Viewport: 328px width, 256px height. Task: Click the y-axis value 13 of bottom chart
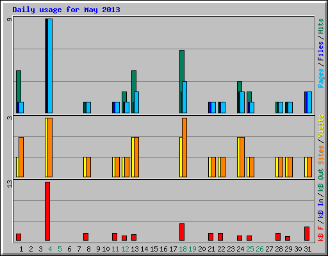(10, 184)
